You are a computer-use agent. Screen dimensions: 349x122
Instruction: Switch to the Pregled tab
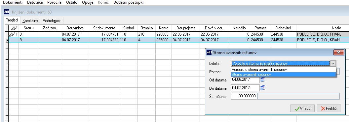tap(12, 20)
